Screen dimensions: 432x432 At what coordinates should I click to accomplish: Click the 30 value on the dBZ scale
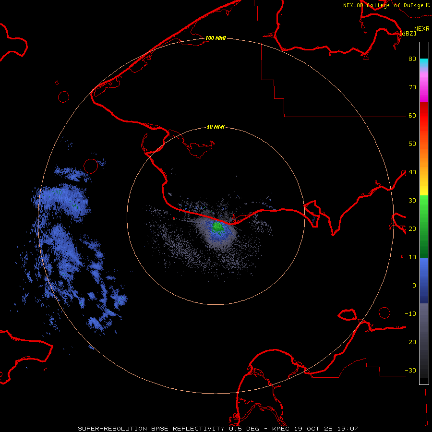pyautogui.click(x=412, y=200)
